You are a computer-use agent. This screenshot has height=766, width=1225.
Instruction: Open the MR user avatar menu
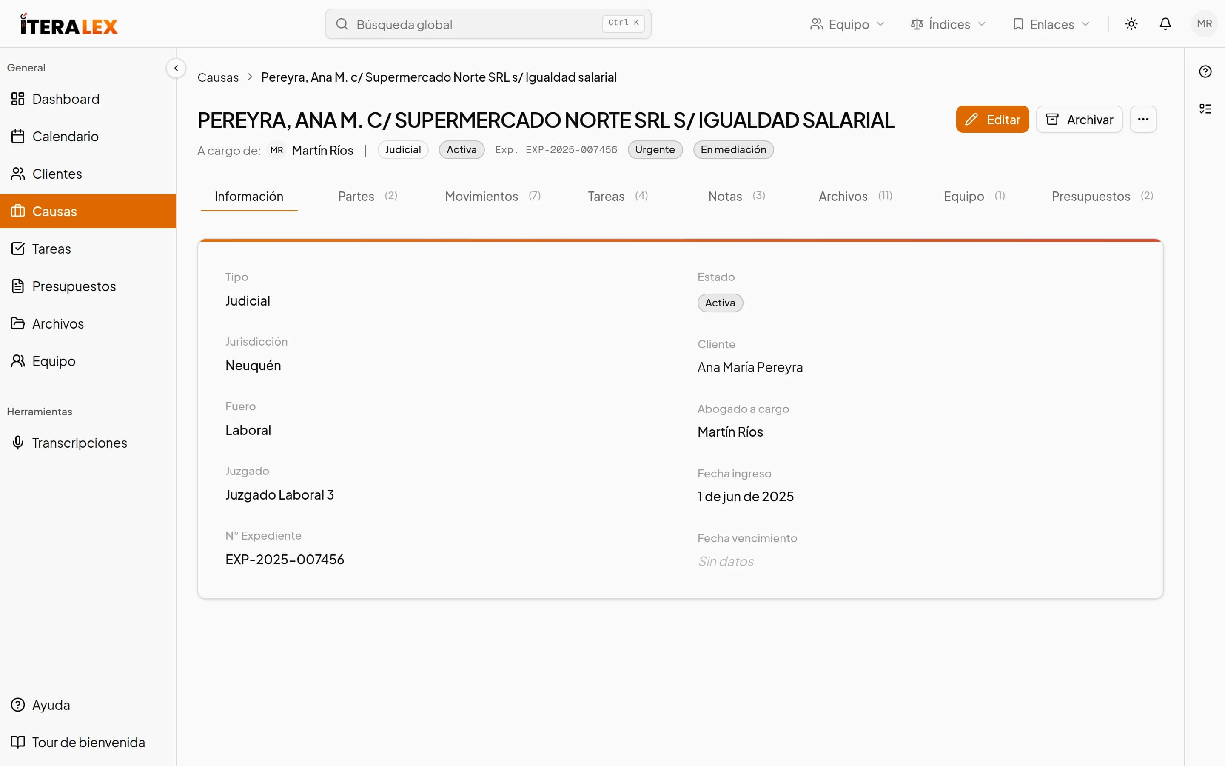click(1204, 24)
